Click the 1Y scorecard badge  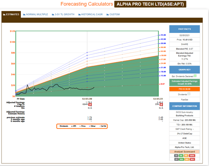click(176, 156)
